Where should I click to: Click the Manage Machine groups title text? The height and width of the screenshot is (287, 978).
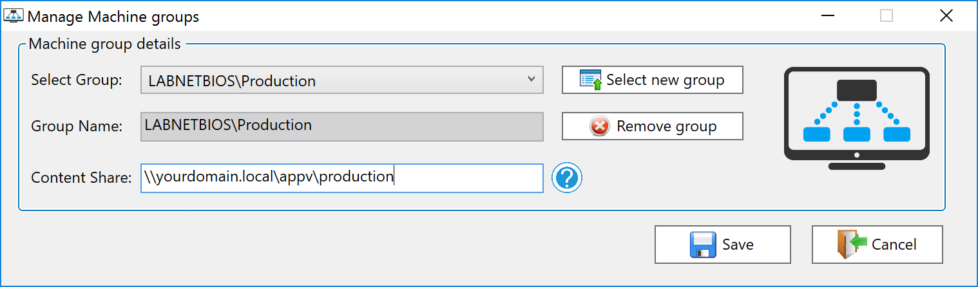click(113, 17)
